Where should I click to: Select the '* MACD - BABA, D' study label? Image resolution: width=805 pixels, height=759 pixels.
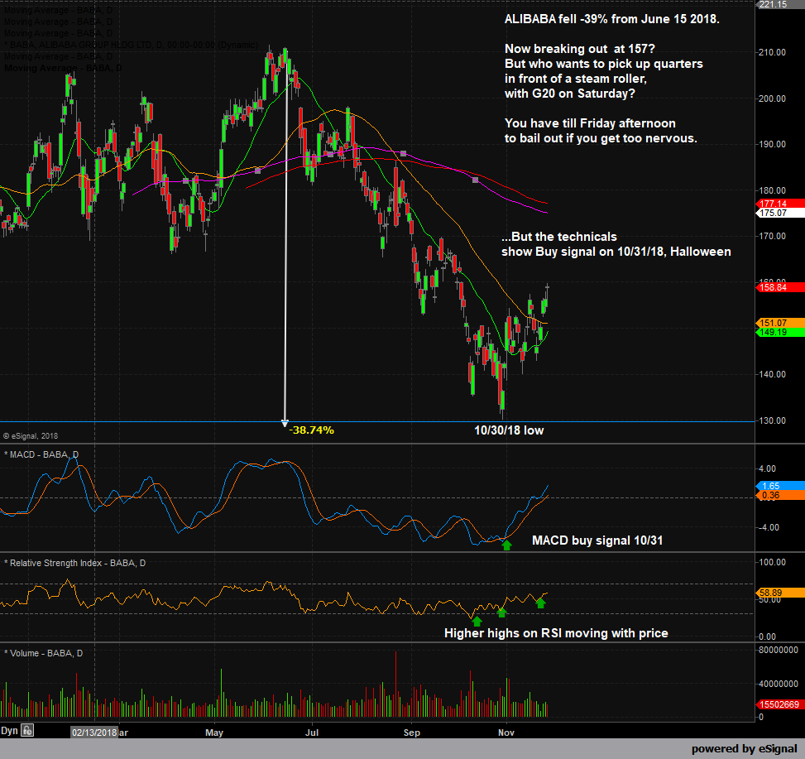pos(41,454)
